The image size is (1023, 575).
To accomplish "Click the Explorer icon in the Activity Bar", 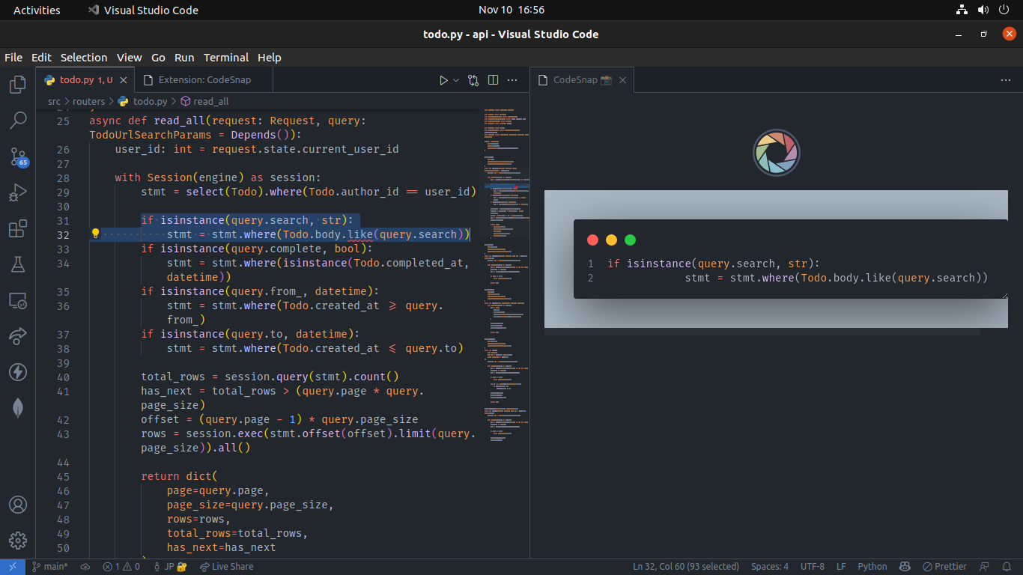I will (16, 84).
